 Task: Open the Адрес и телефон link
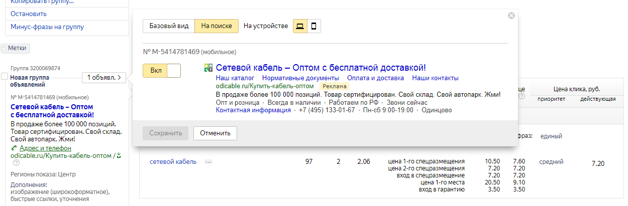point(45,148)
